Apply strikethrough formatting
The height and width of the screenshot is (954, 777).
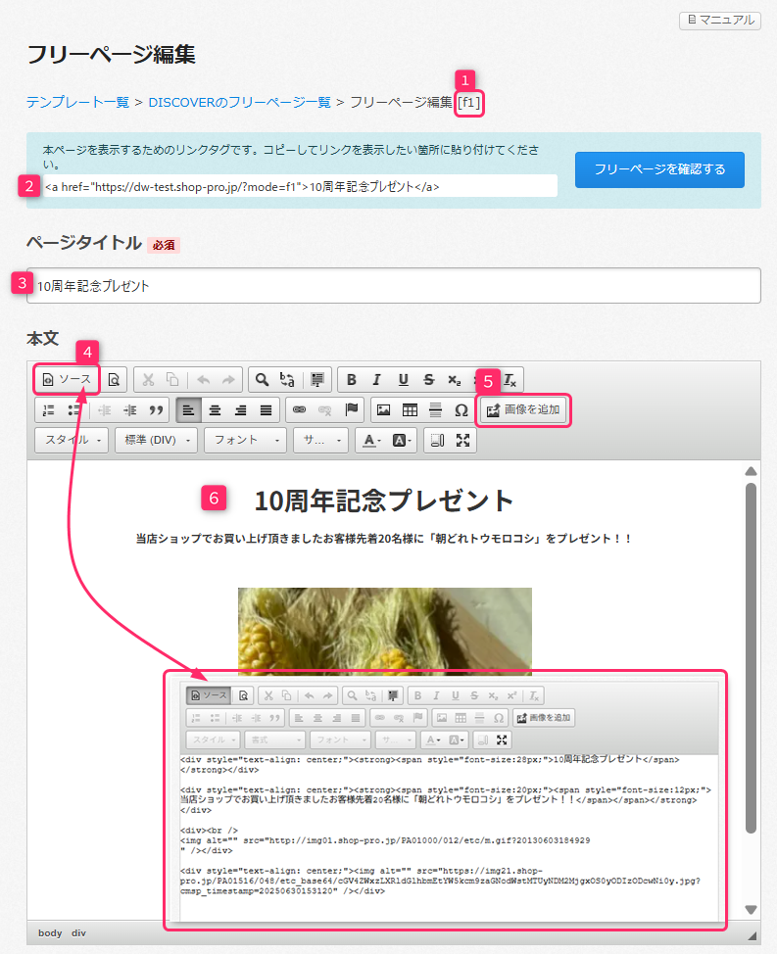pyautogui.click(x=428, y=380)
